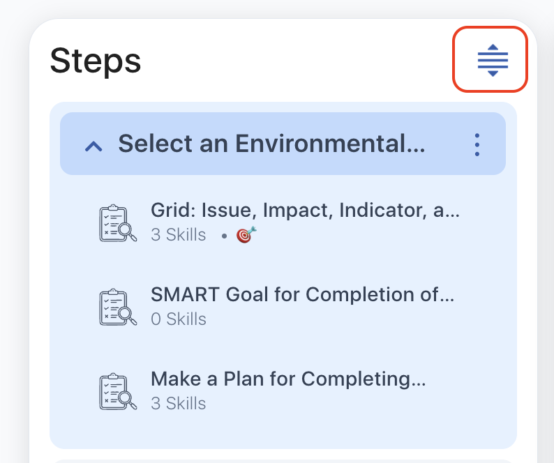Click the clipboard icon beside SMART Goal

point(117,308)
